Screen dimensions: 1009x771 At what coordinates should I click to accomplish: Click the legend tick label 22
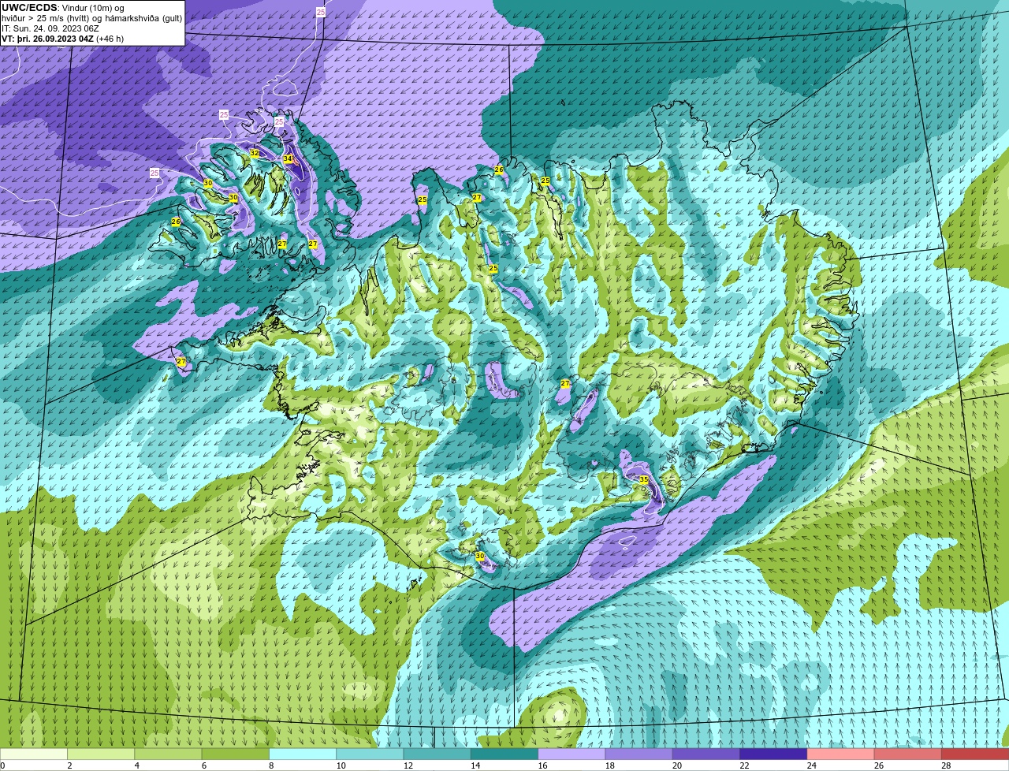pos(744,765)
